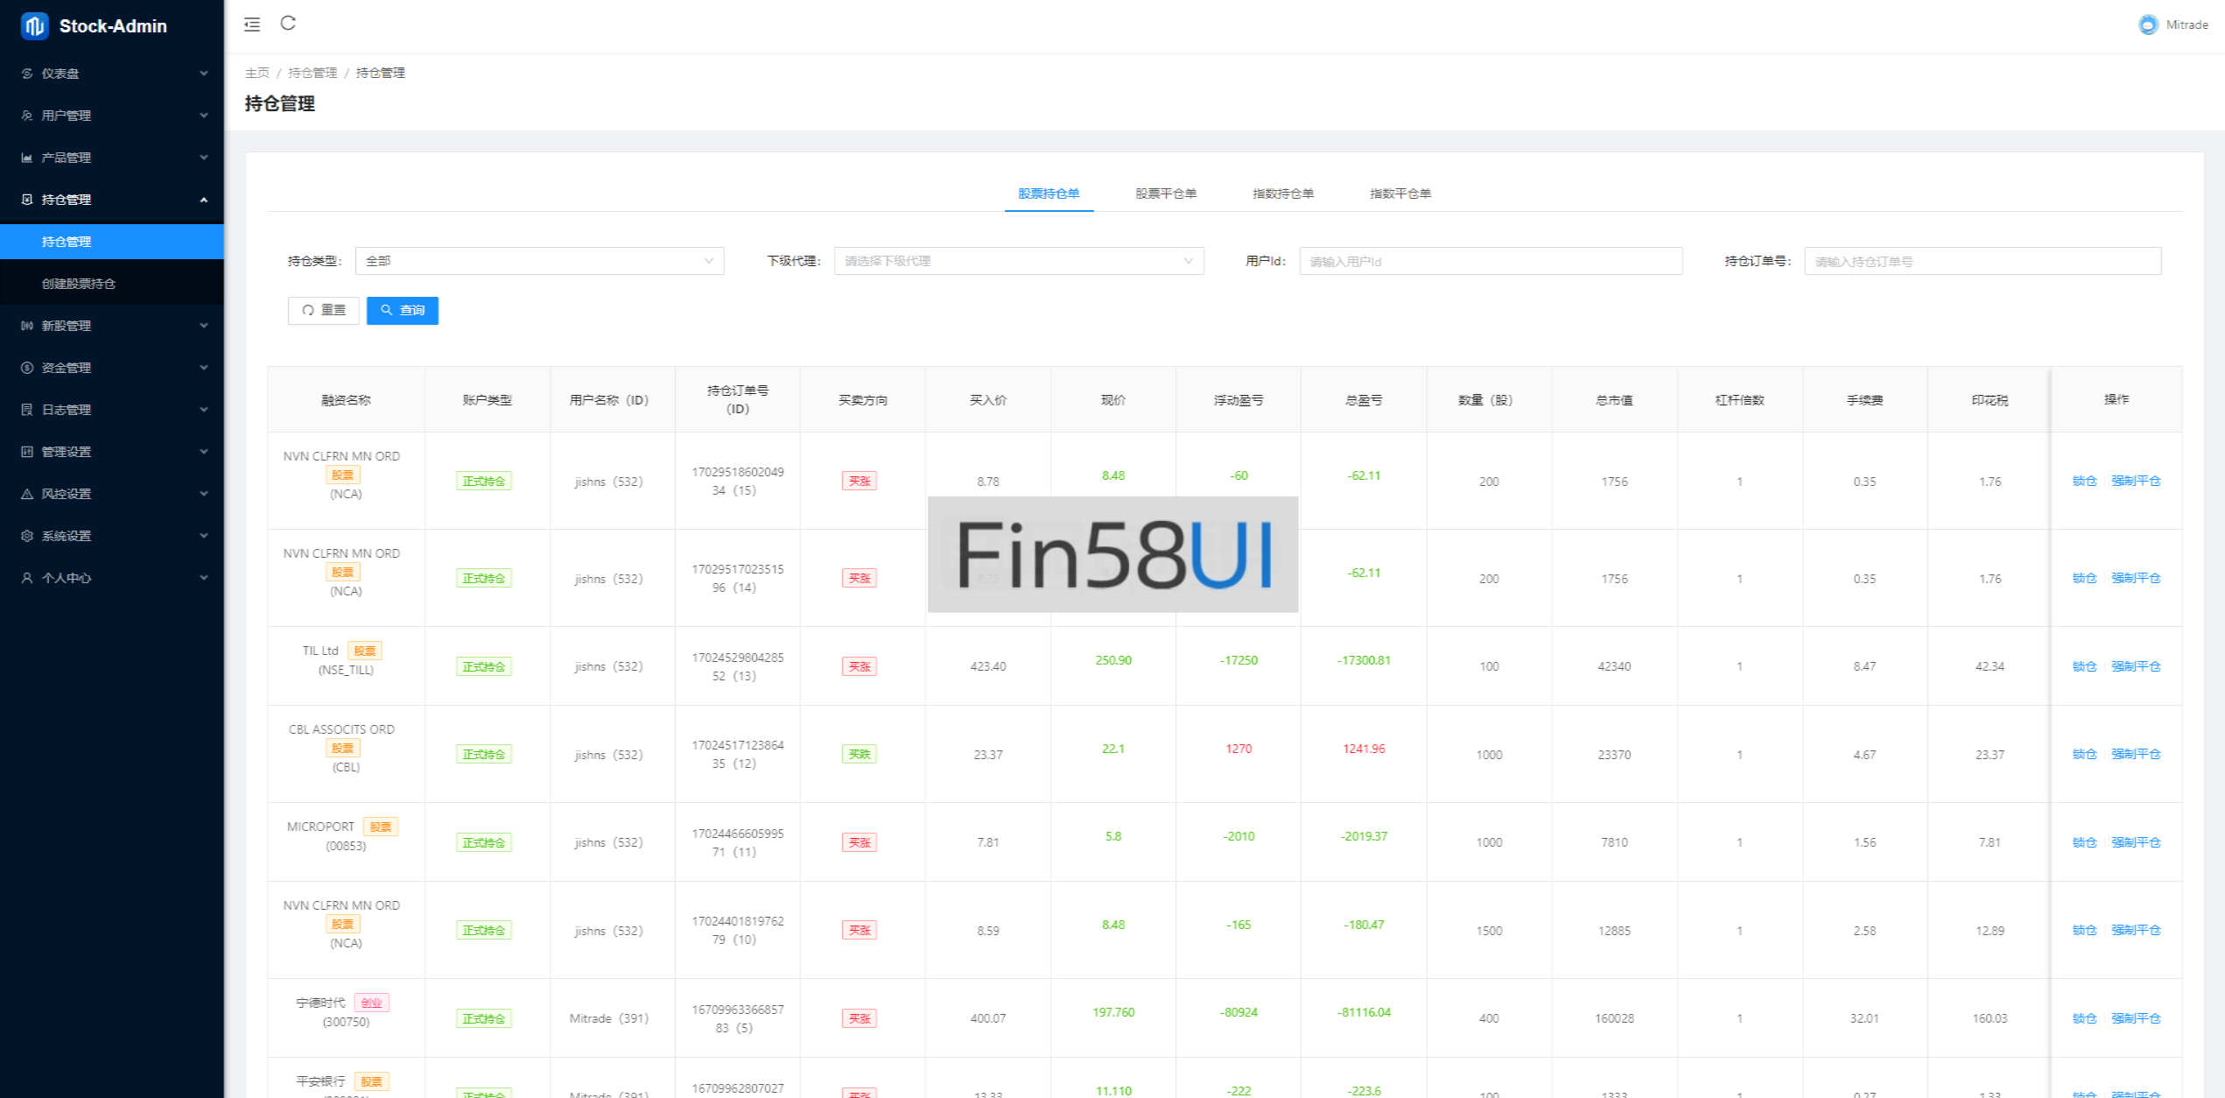Open the 持仓类型 dropdown showing 全部
Image resolution: width=2225 pixels, height=1098 pixels.
(x=539, y=261)
